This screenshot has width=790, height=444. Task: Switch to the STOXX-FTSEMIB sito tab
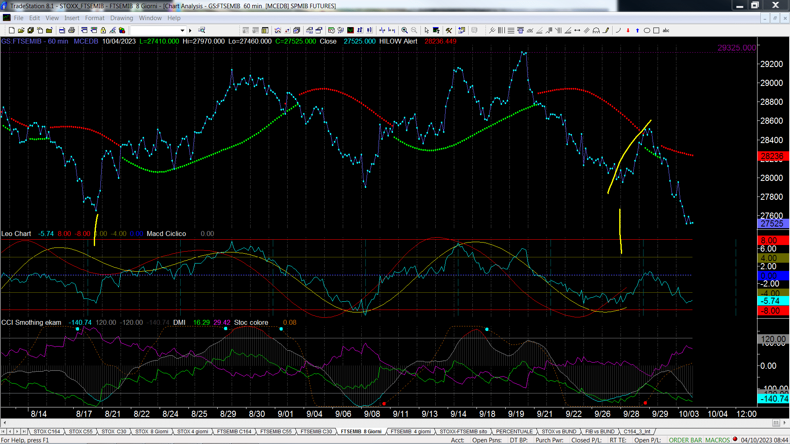(463, 432)
